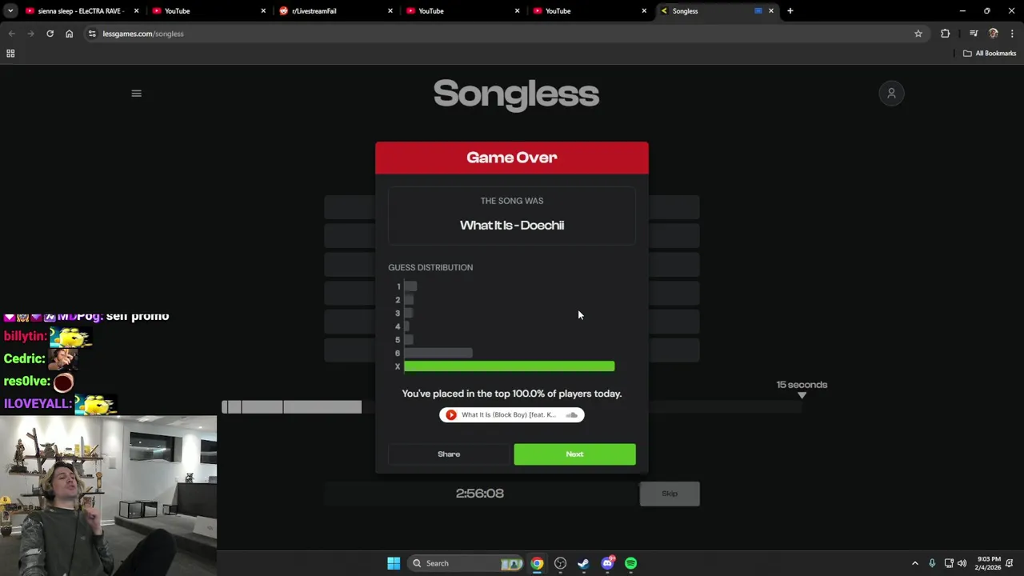This screenshot has width=1024, height=576.
Task: Open the volume tray icon
Action: point(962,563)
